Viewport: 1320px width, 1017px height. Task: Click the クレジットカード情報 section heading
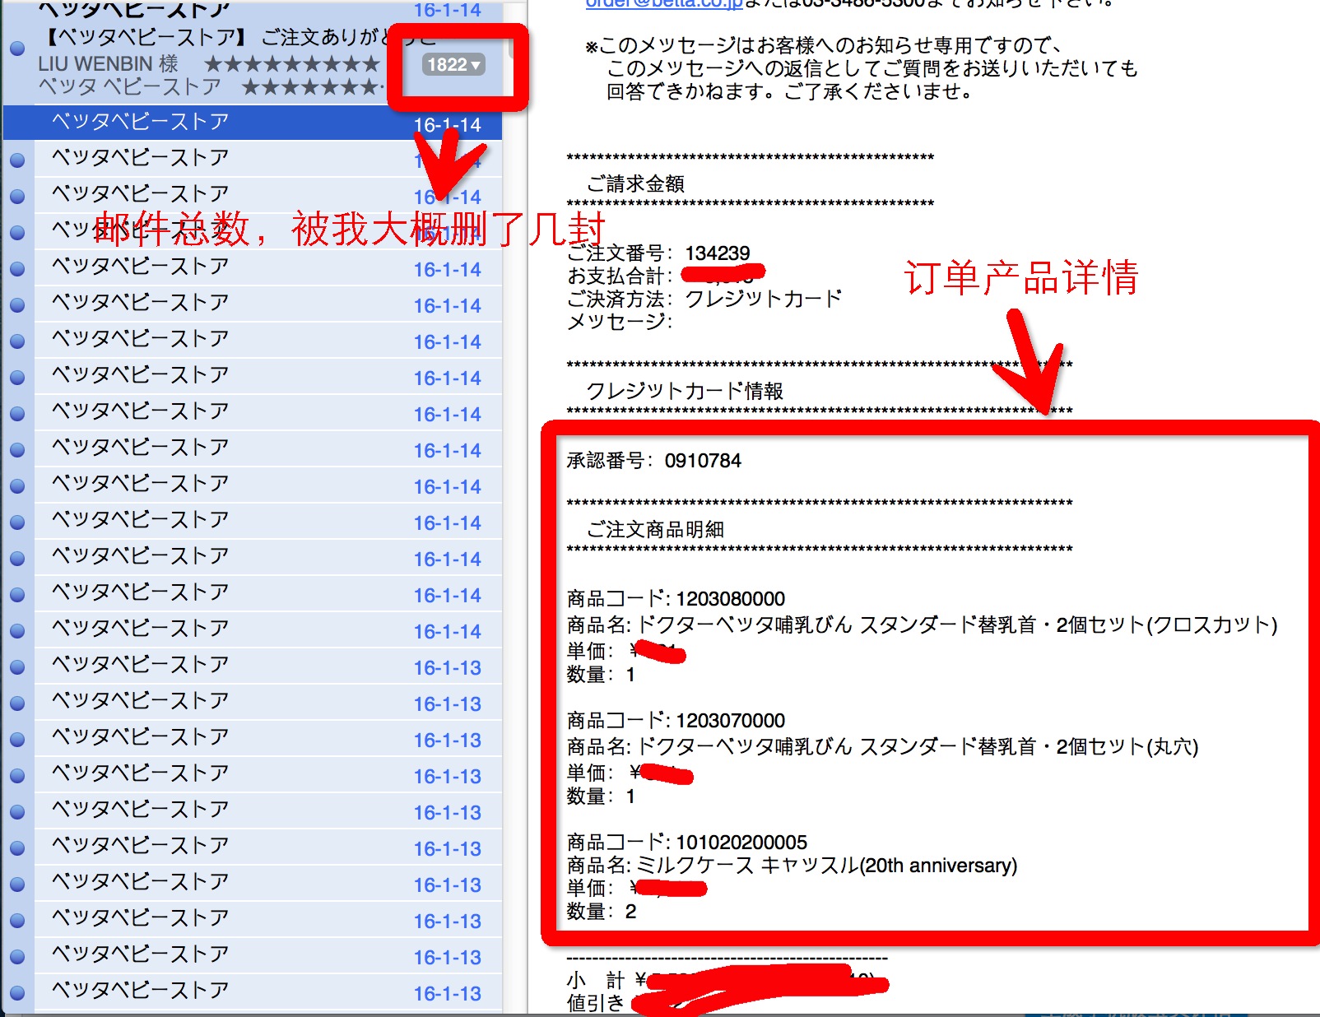point(685,391)
